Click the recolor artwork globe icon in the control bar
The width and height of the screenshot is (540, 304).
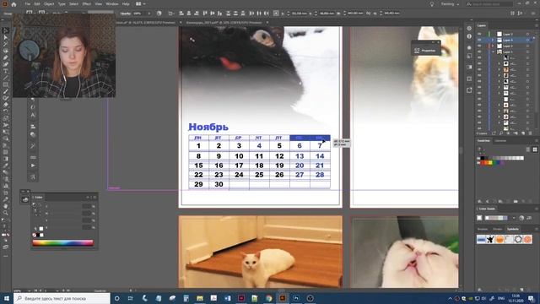[x=159, y=14]
